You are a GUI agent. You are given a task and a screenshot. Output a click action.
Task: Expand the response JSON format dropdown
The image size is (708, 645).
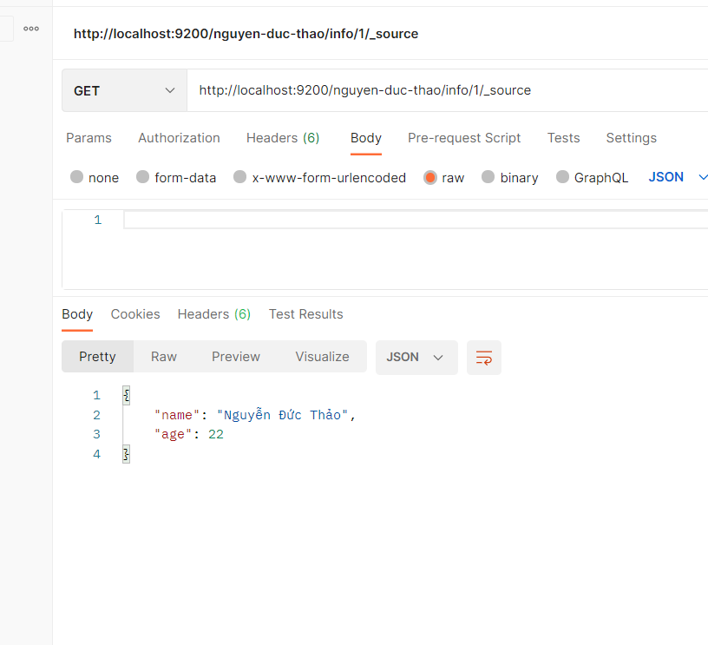click(x=416, y=358)
